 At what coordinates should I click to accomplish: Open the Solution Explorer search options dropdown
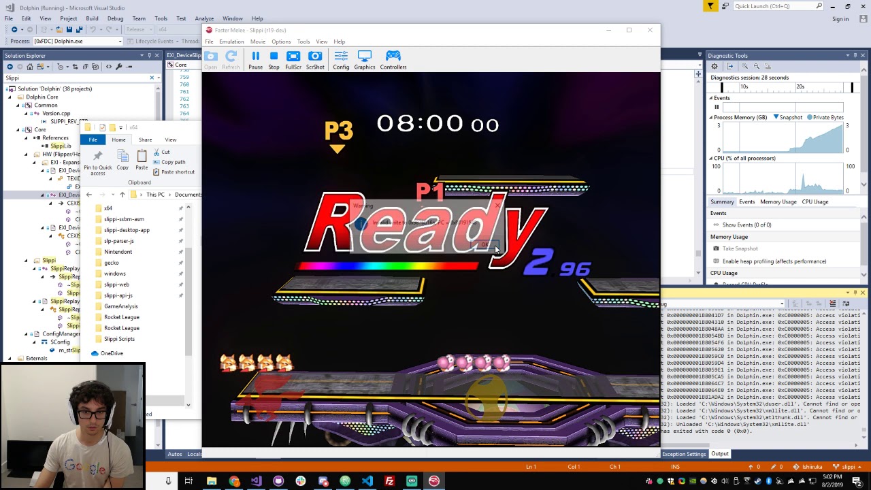click(159, 78)
